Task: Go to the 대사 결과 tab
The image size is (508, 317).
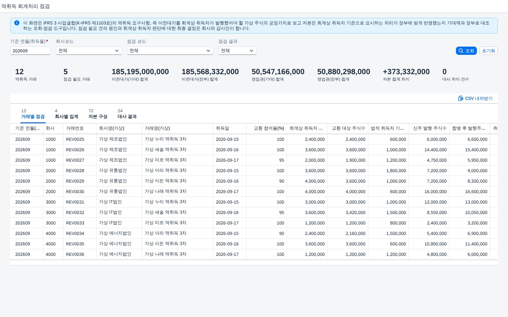Action: pyautogui.click(x=127, y=114)
